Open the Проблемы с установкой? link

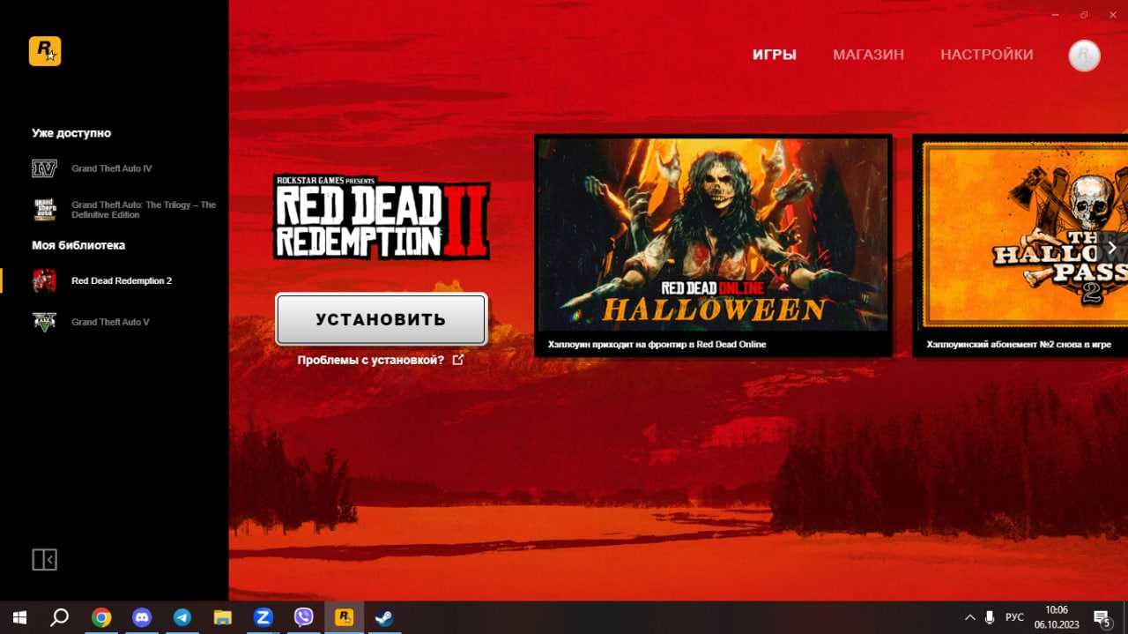coord(371,360)
